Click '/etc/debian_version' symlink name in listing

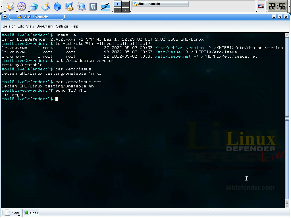coord(180,48)
